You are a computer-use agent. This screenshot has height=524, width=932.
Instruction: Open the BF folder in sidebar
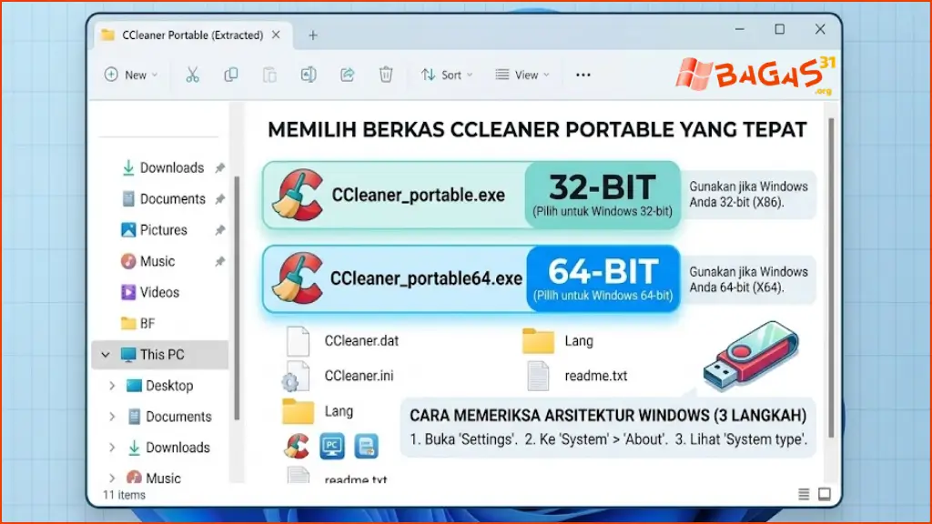coord(138,324)
